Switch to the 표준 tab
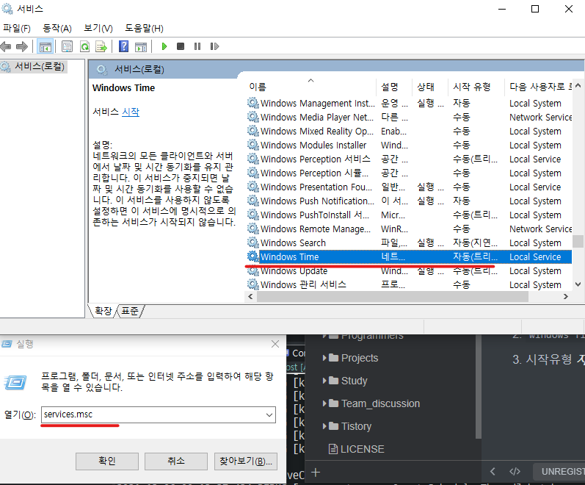585x485 pixels. (x=129, y=311)
